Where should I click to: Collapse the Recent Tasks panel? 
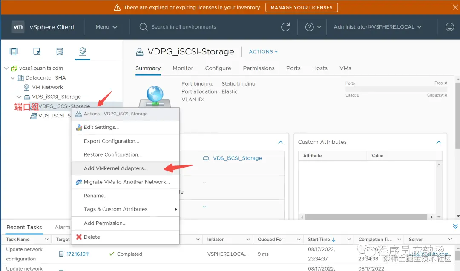tap(455, 226)
